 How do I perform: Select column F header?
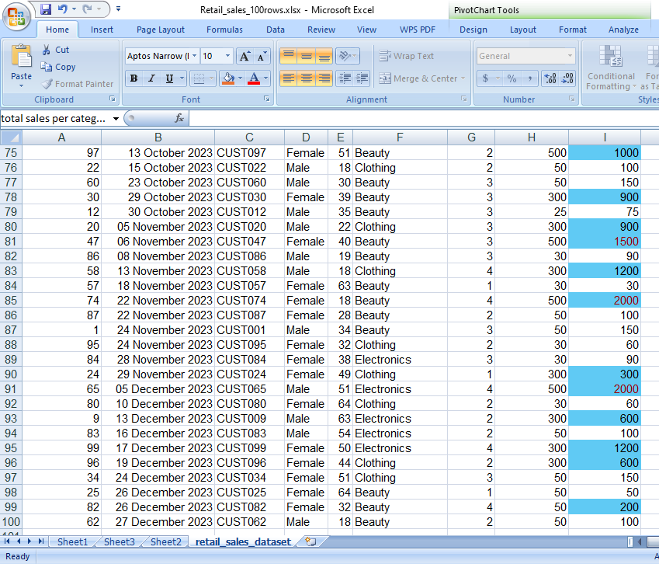(x=400, y=137)
